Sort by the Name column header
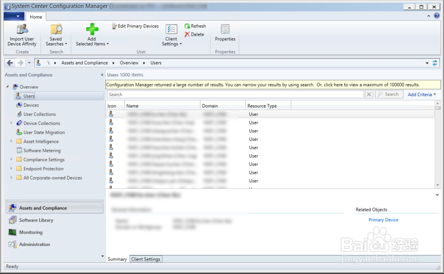 point(162,106)
